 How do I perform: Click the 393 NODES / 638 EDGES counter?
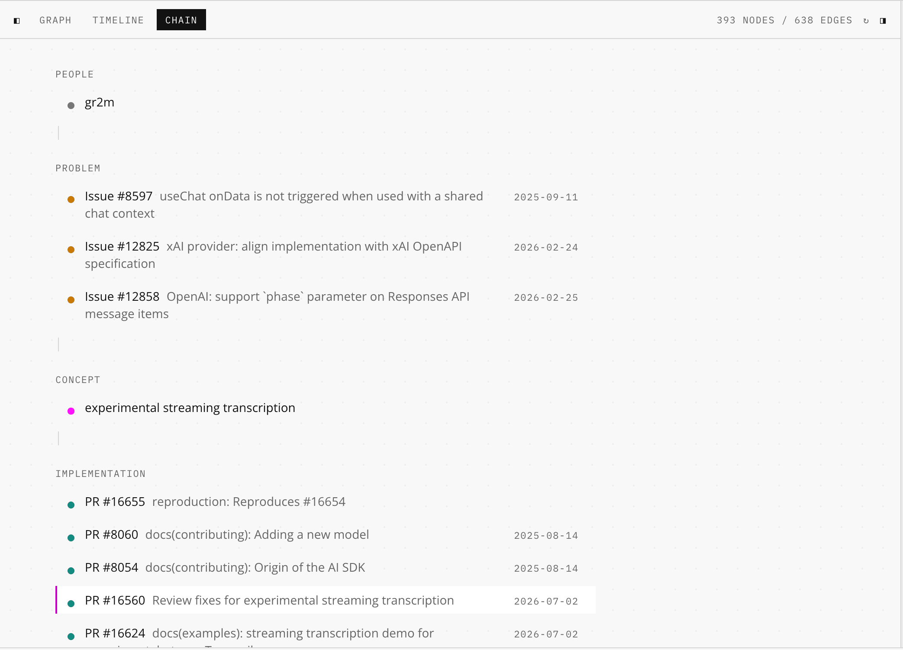pyautogui.click(x=784, y=20)
